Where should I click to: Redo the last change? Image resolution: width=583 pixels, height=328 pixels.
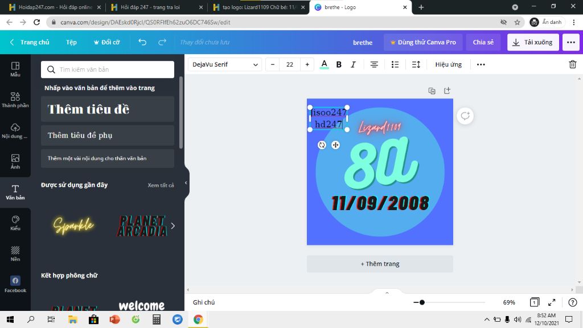[x=162, y=42]
